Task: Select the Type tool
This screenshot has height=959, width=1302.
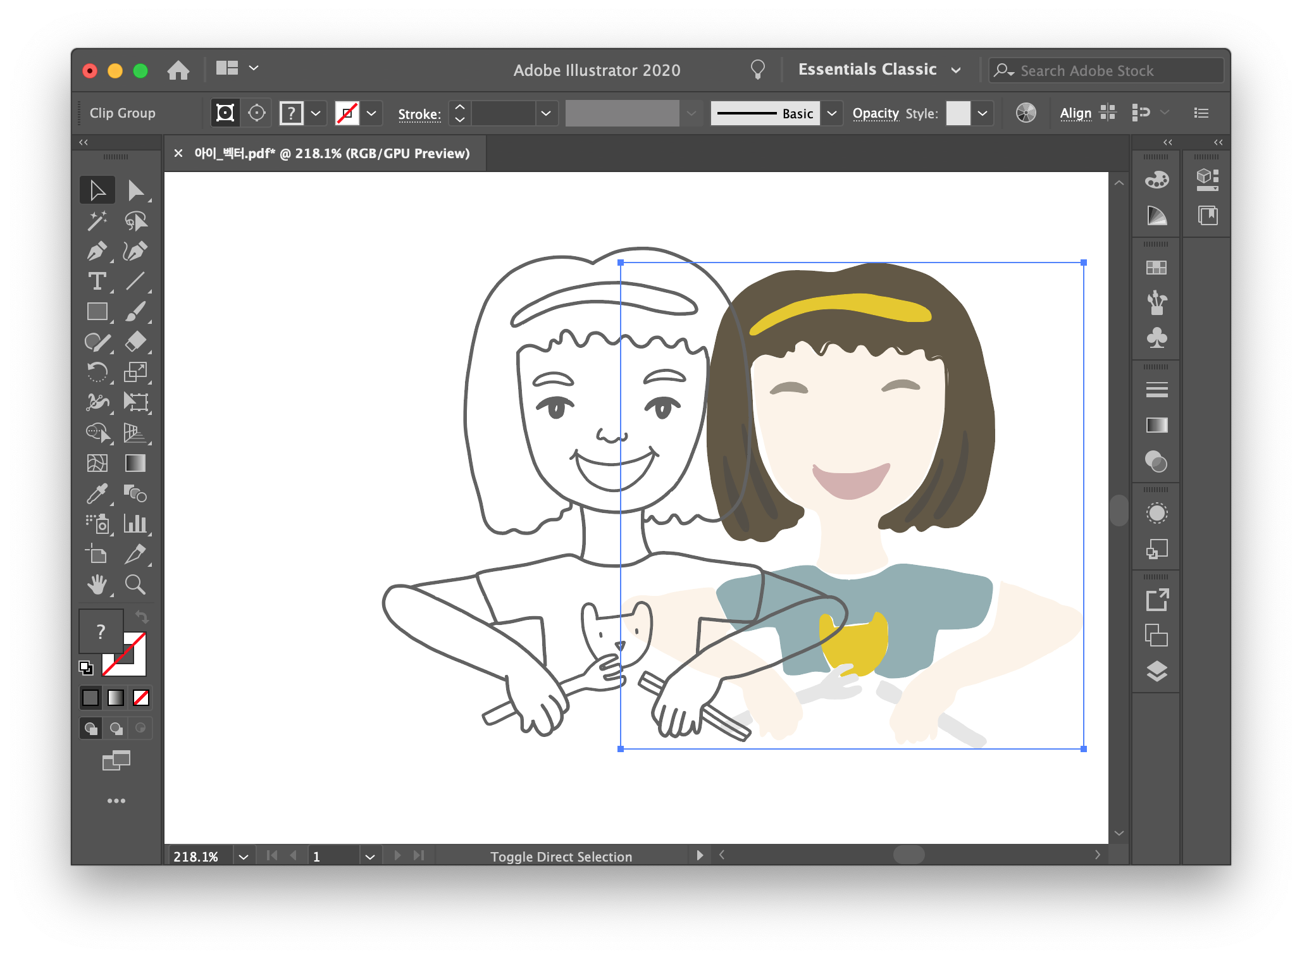Action: 97,282
